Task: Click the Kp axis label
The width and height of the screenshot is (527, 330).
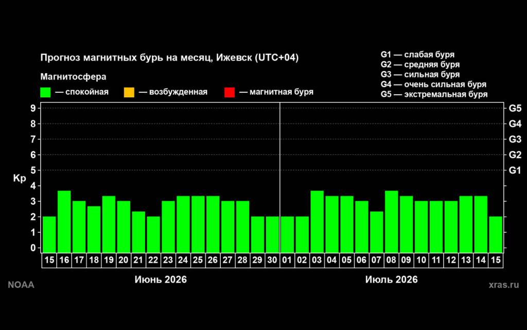Action: pos(20,178)
